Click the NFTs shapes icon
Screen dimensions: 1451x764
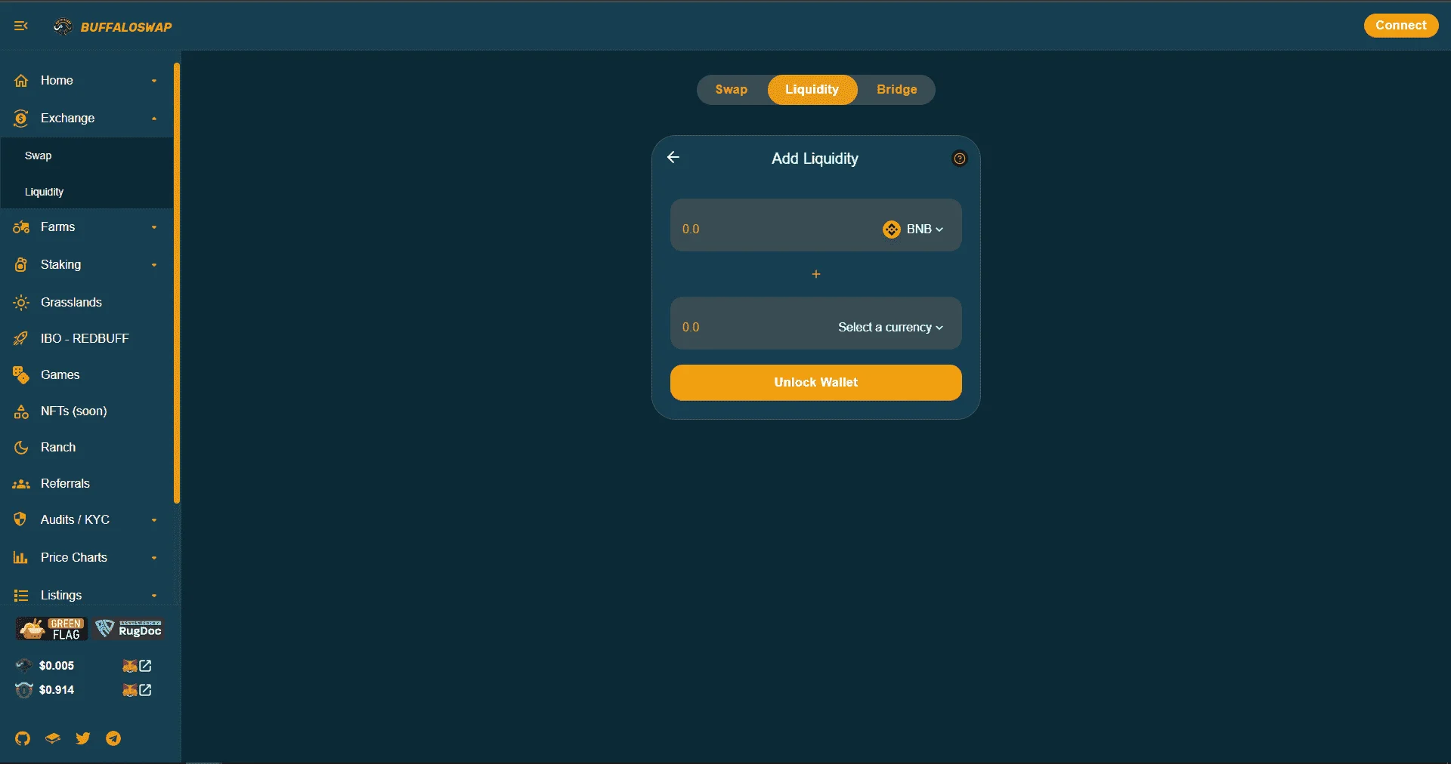[21, 411]
